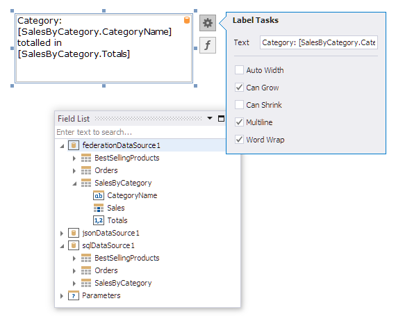Click the jsonDataSource1 database icon
The width and height of the screenshot is (396, 319).
point(74,233)
